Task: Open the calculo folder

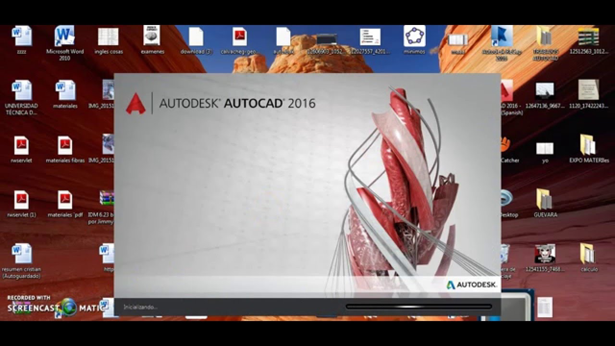Action: click(588, 254)
